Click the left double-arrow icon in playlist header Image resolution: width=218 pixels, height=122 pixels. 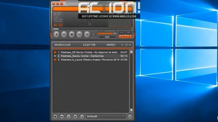pyautogui.click(x=122, y=45)
